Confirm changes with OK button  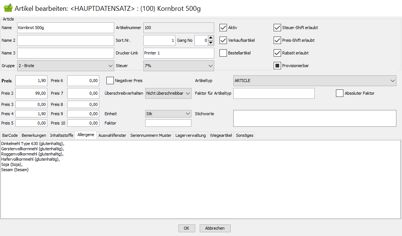click(x=187, y=228)
